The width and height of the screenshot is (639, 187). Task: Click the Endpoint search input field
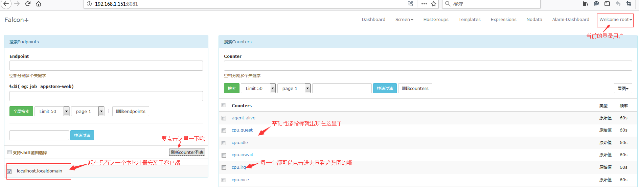click(x=106, y=66)
